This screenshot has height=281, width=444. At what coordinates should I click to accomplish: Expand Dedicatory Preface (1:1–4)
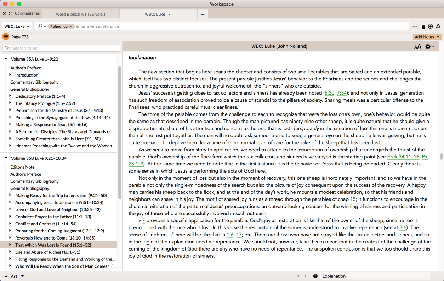[10, 96]
